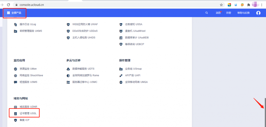Open the user account avatar icon
The height and width of the screenshot is (127, 266).
click(258, 13)
